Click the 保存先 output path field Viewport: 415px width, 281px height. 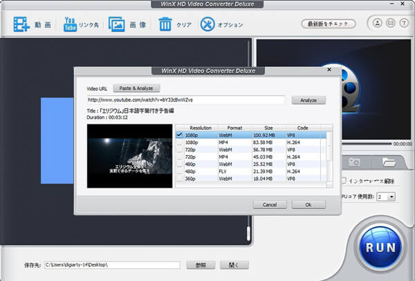coord(112,265)
